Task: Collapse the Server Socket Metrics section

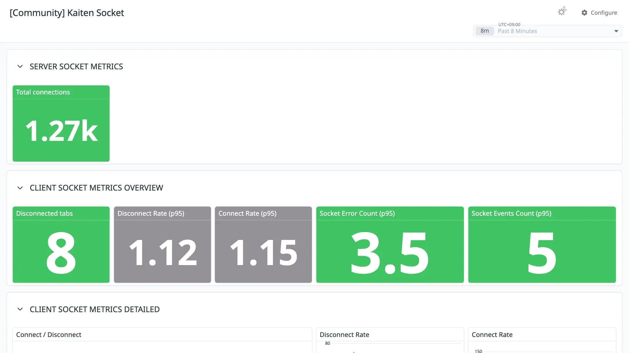Action: tap(20, 67)
